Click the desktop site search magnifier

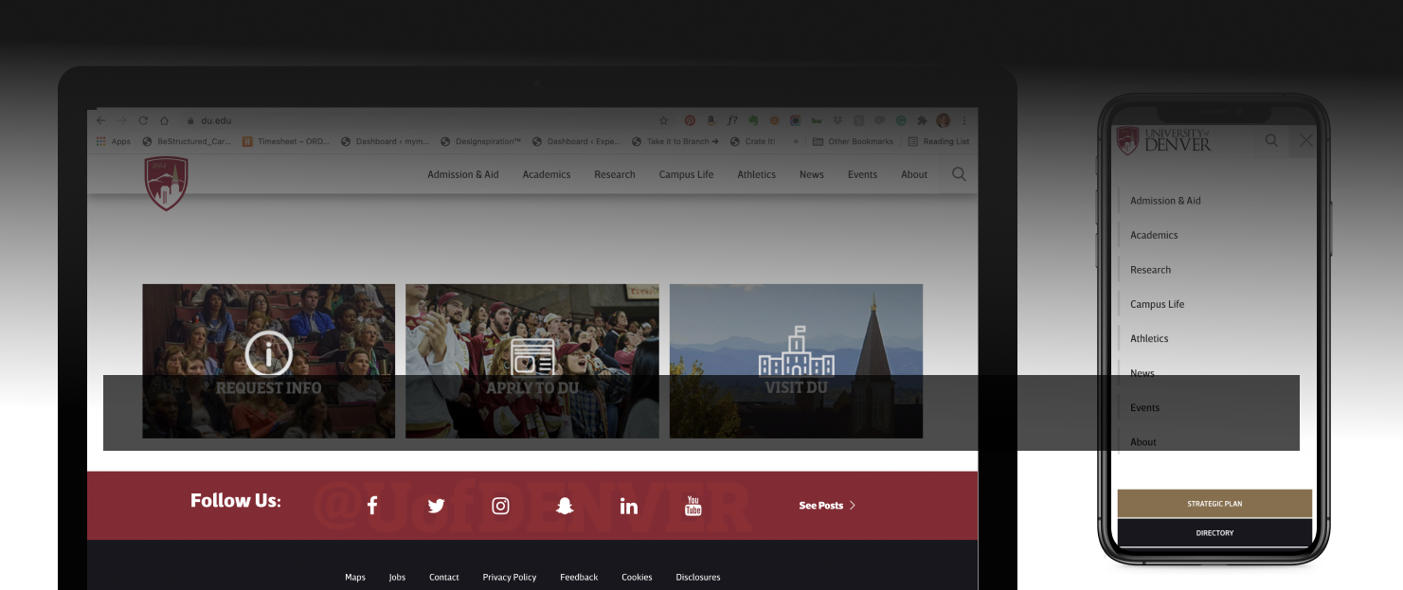click(x=959, y=174)
